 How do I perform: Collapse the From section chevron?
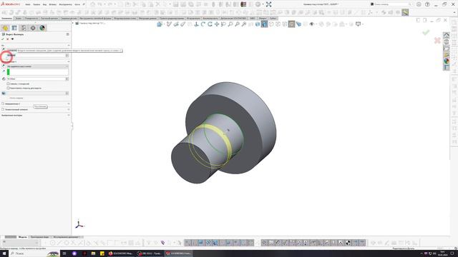click(x=69, y=46)
